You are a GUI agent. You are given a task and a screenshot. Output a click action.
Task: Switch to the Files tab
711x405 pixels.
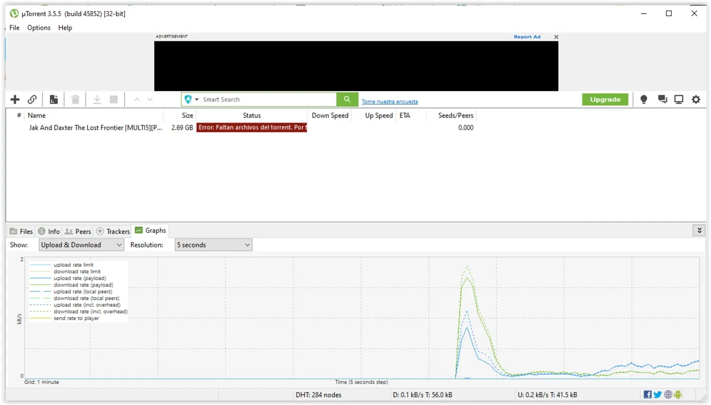click(x=21, y=231)
